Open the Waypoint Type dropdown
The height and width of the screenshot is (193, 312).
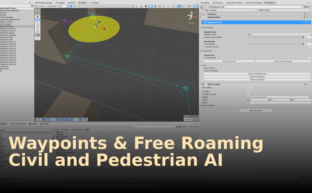tap(279, 34)
